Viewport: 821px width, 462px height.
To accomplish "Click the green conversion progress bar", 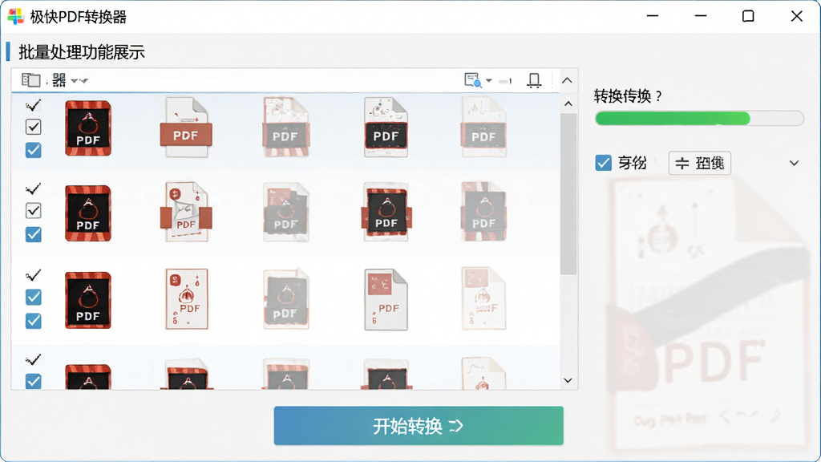I will 699,119.
